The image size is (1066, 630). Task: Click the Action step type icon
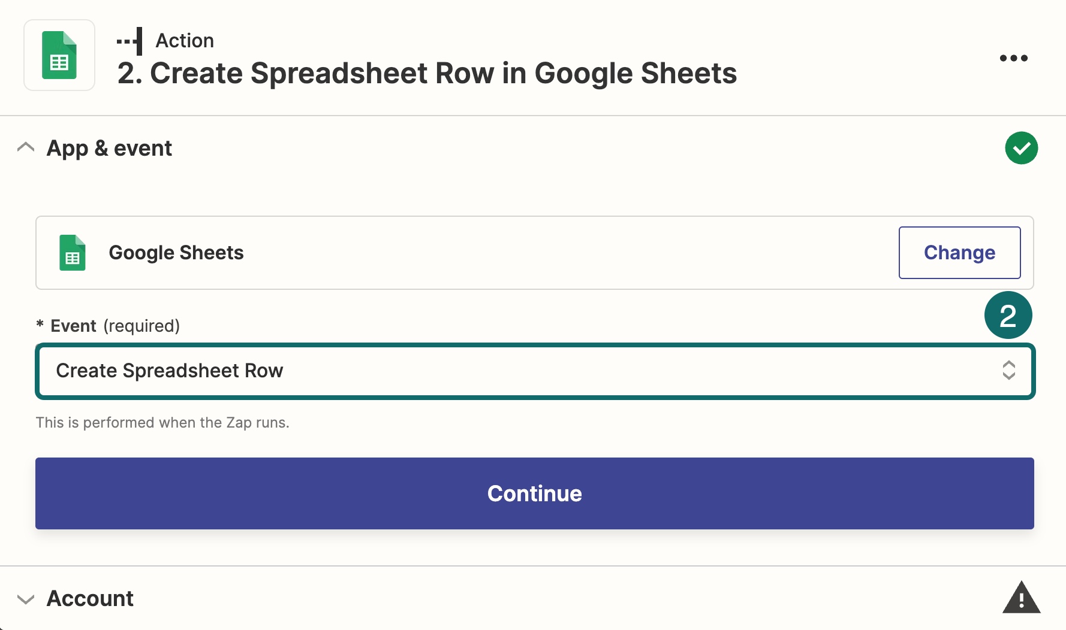pyautogui.click(x=130, y=41)
